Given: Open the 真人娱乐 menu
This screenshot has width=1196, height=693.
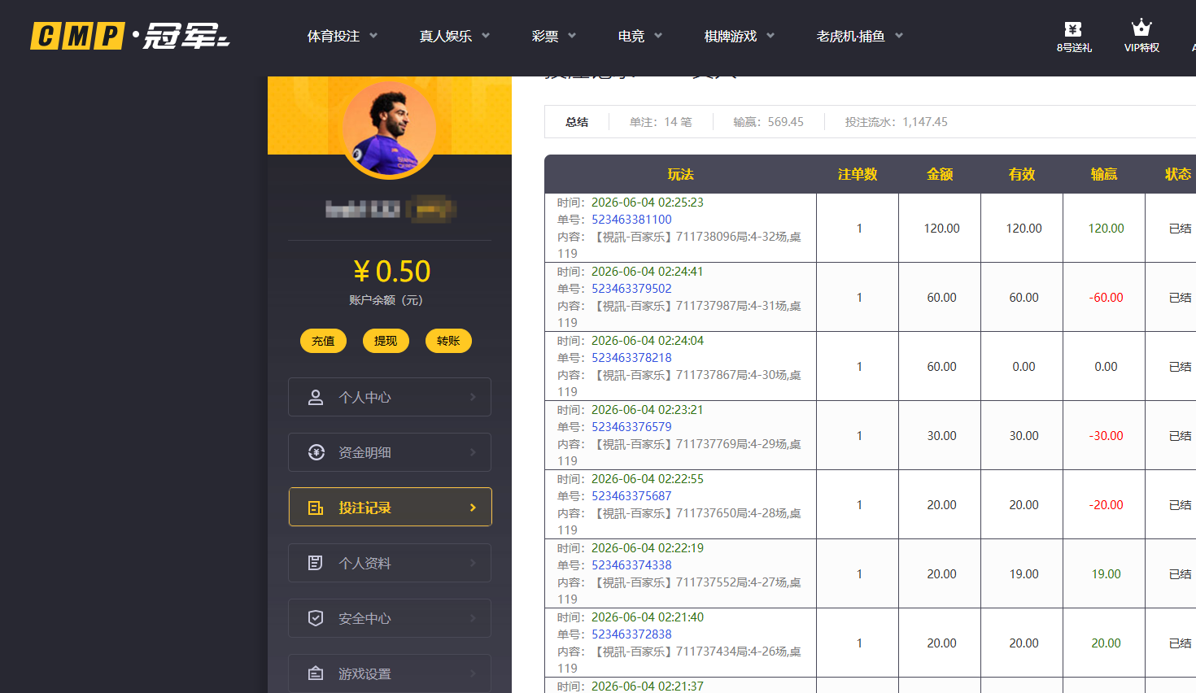Looking at the screenshot, I should pyautogui.click(x=446, y=36).
